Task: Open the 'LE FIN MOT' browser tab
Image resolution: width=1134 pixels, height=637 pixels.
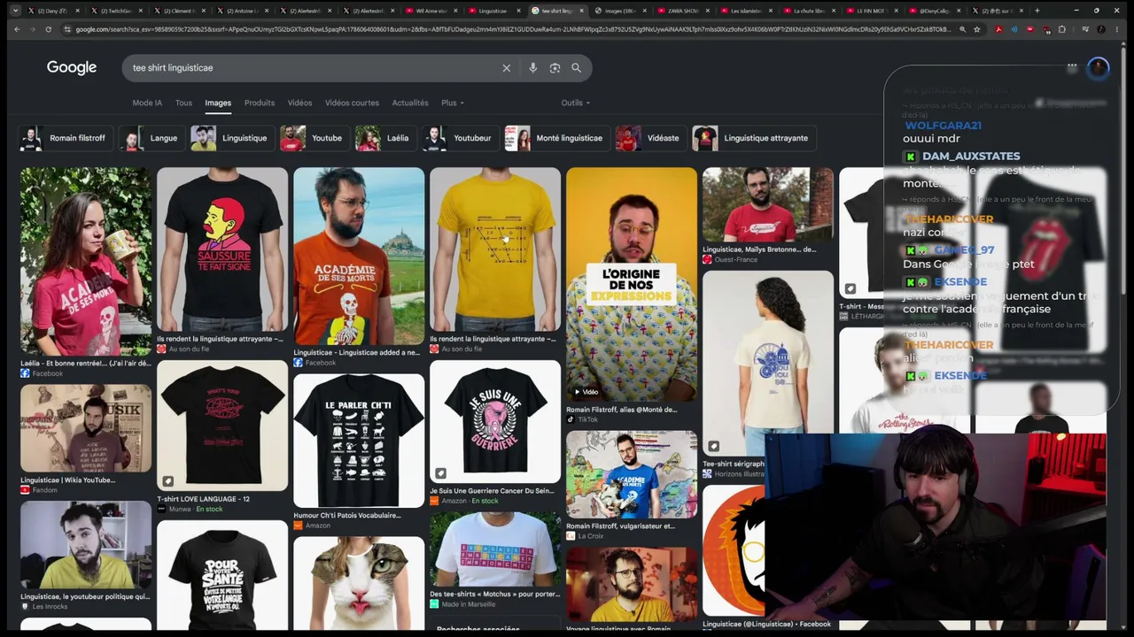Action: (872, 11)
